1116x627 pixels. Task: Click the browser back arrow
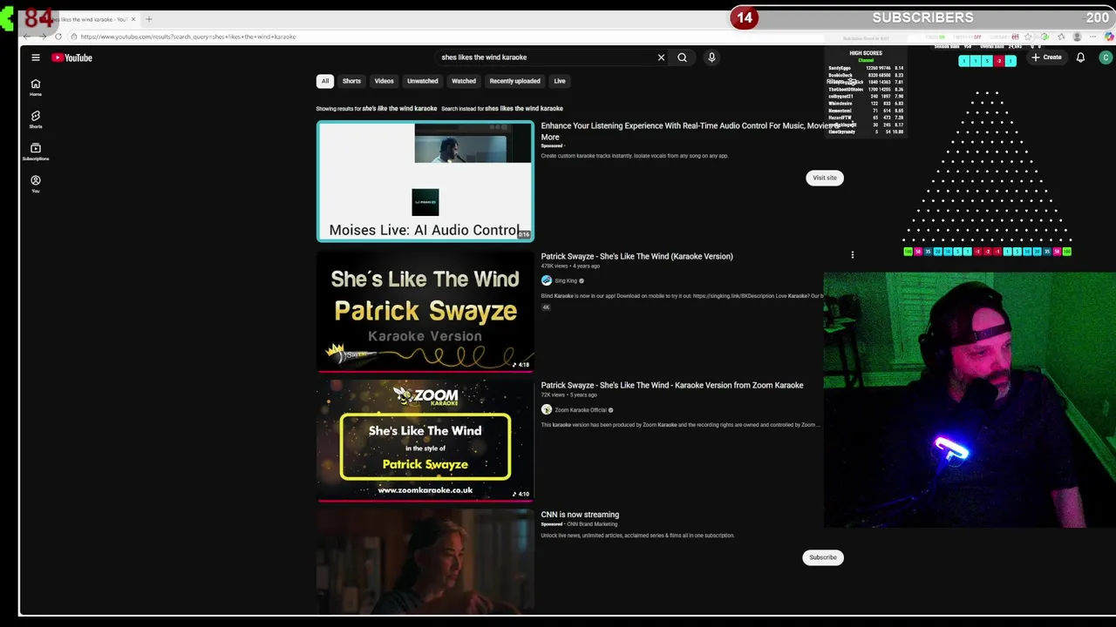pos(26,37)
